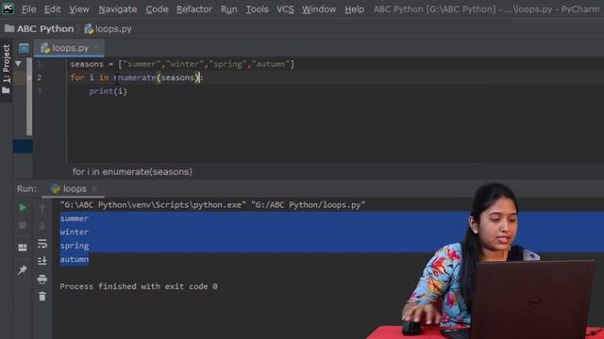The height and width of the screenshot is (339, 604).
Task: Click the python.exe command line in console
Action: 212,205
